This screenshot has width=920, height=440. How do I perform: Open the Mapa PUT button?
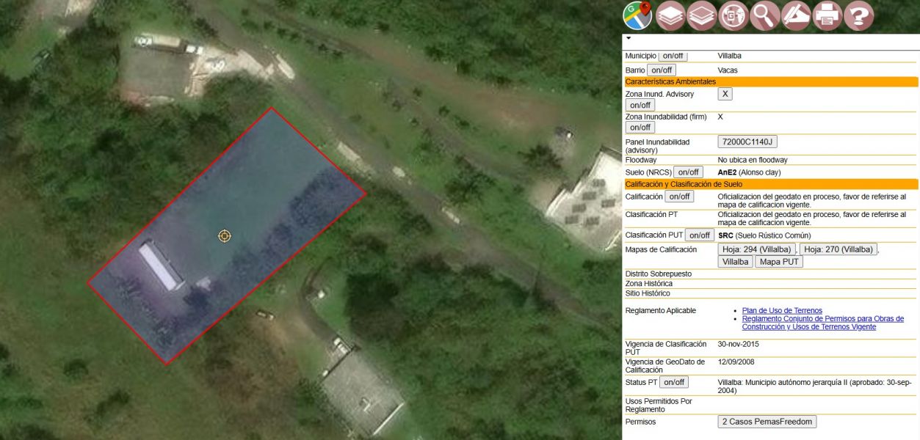pyautogui.click(x=779, y=262)
